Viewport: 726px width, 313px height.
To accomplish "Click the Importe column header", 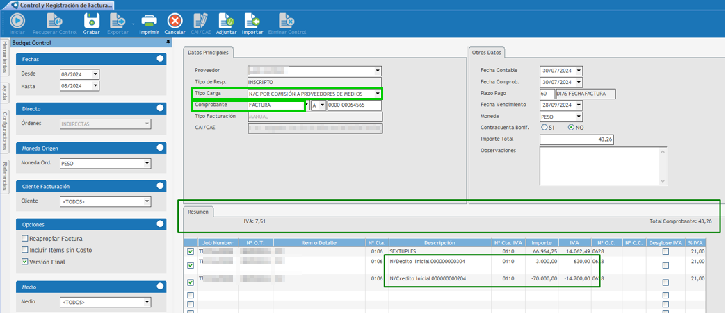I will [541, 243].
